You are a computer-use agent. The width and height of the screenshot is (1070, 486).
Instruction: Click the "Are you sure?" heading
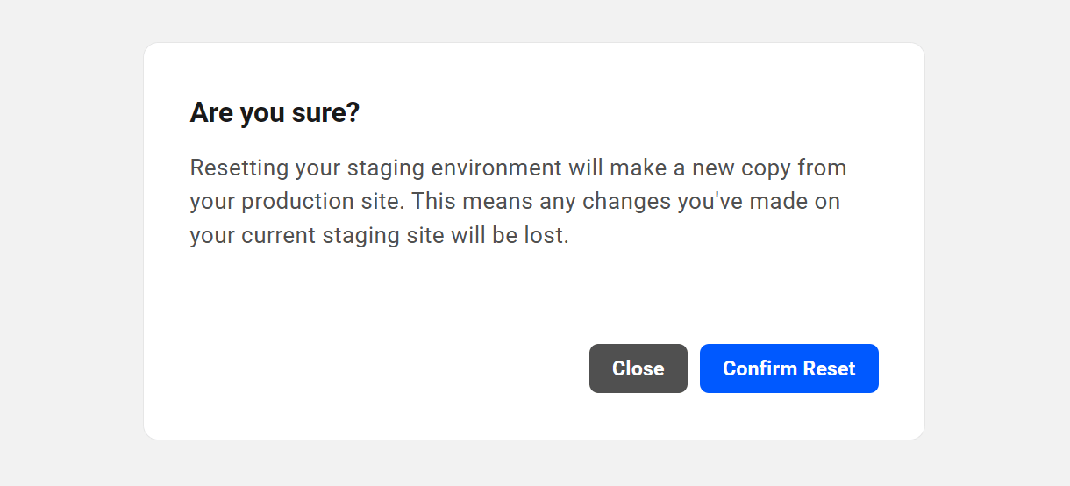[275, 113]
